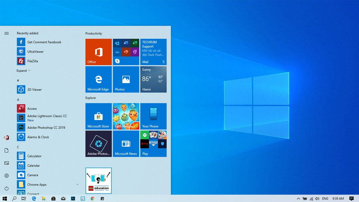Screen dimensions: 359x202
Task: Expand the Chrome Apps folder chevron
Action: 77,184
